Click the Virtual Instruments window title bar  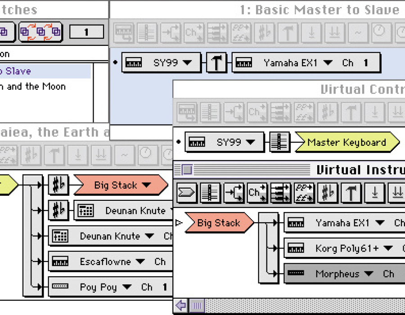coord(289,170)
